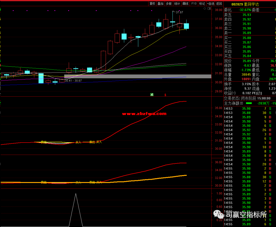Click the green 减 marker below chart
276x227 pixels.
[152, 95]
